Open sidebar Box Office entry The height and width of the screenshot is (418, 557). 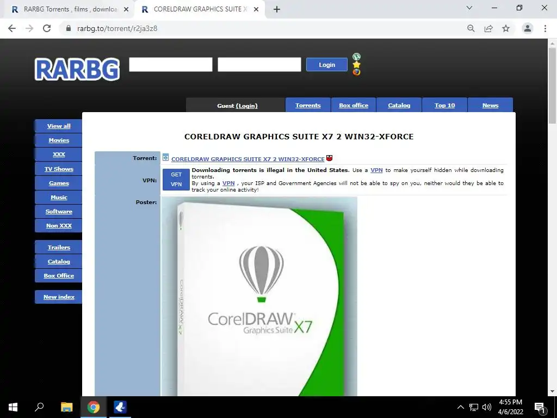(59, 276)
